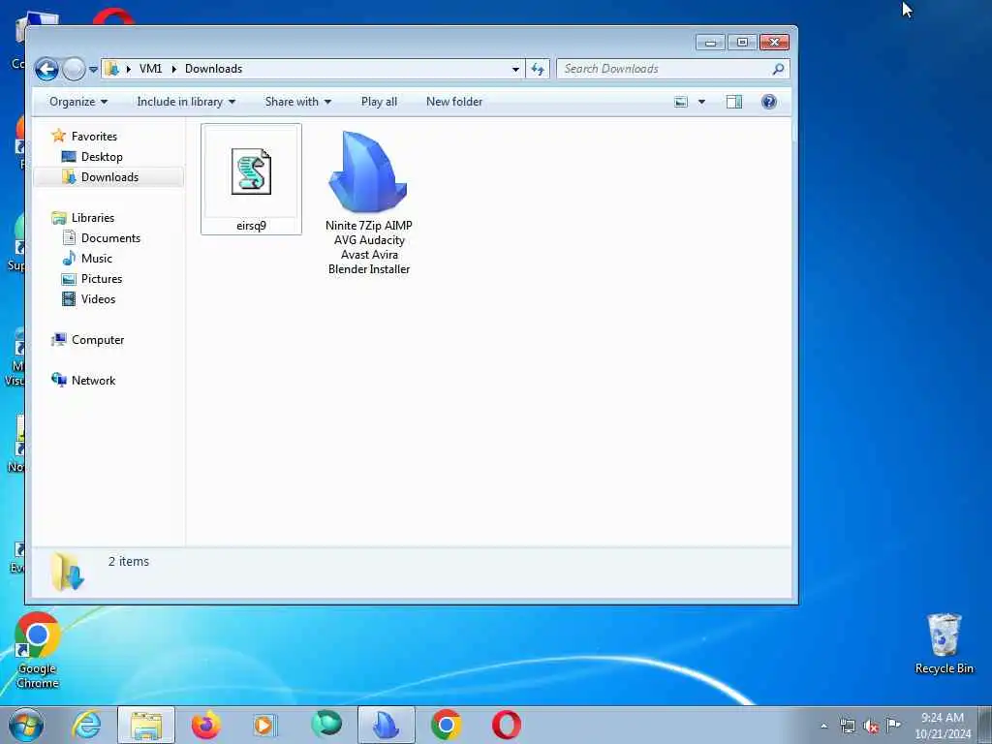Open Include in library menu
The width and height of the screenshot is (992, 744).
tap(186, 102)
